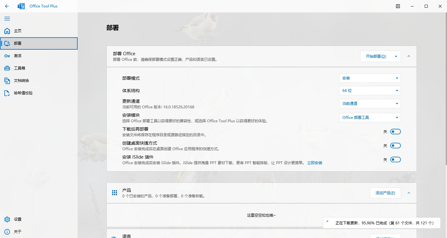This screenshot has width=447, height=238.
Task: Maximize the Office Tool Plus window
Action: click(426, 6)
